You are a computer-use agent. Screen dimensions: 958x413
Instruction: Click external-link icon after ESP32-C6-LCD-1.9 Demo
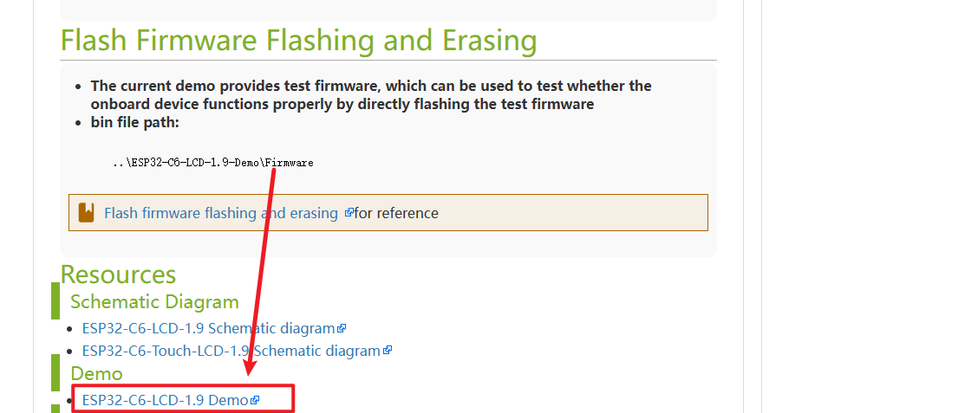coord(255,400)
